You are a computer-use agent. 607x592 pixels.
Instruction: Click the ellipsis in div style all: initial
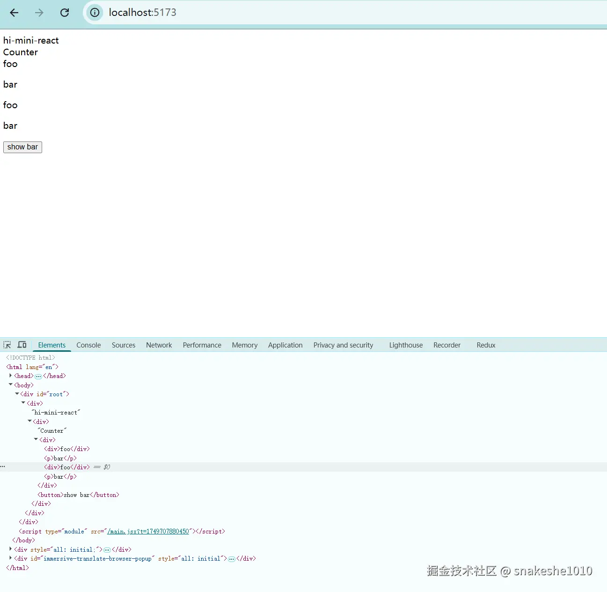pos(107,550)
